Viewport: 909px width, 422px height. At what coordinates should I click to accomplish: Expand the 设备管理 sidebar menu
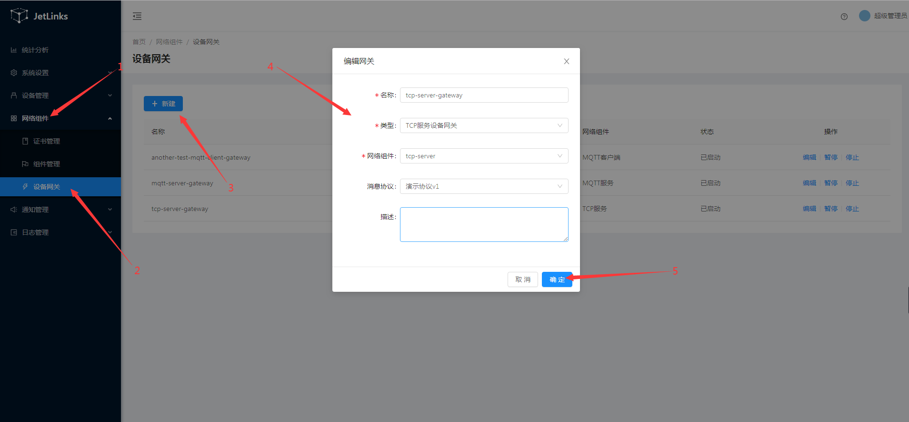tap(35, 96)
